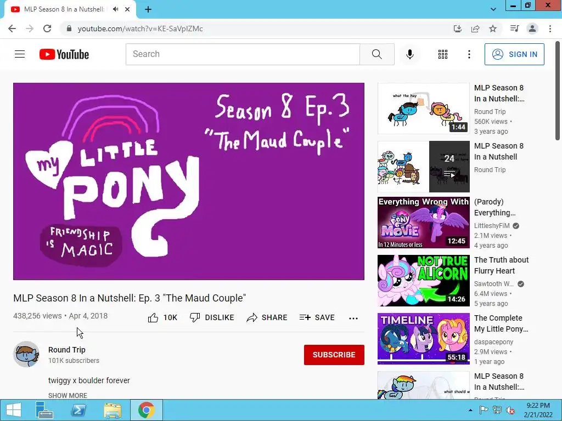The image size is (562, 421).
Task: View site information lock icon
Action: click(x=69, y=29)
